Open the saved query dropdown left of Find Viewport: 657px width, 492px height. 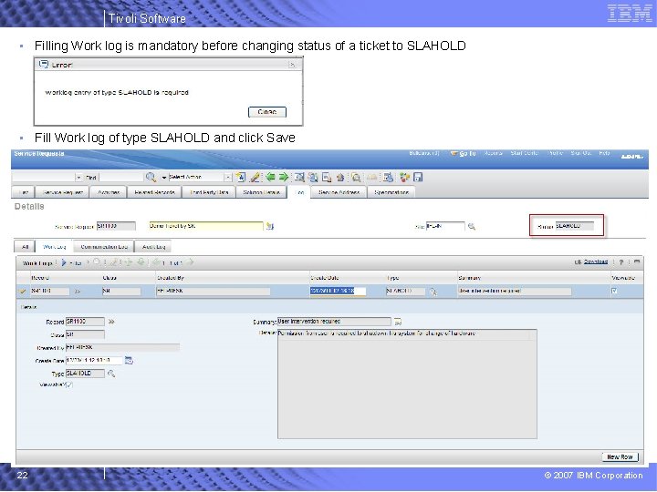tap(78, 178)
